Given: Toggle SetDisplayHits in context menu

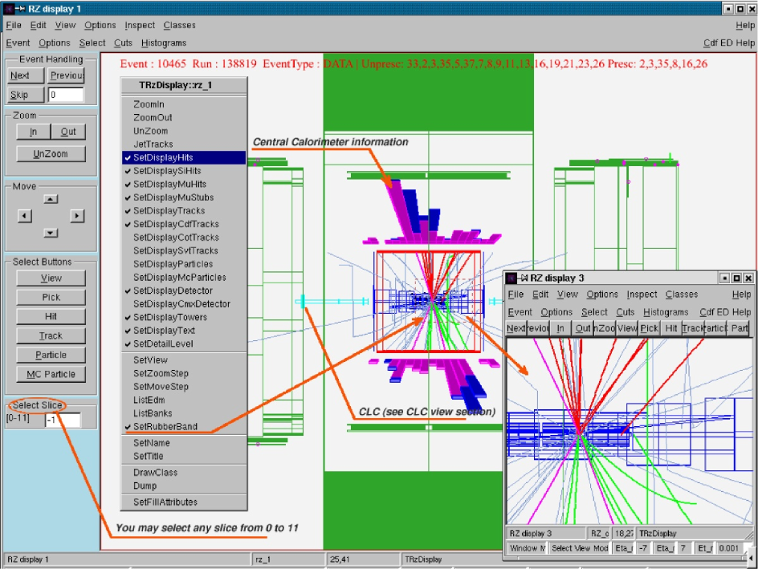Looking at the screenshot, I should 184,157.
